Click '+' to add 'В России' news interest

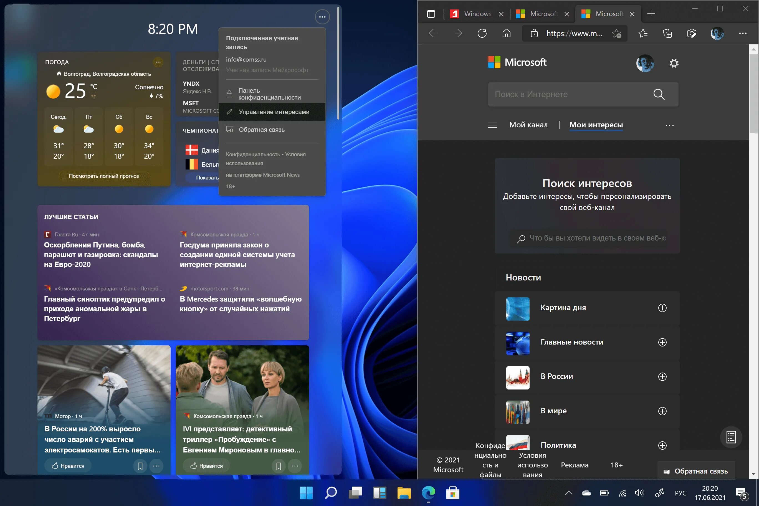(x=662, y=376)
